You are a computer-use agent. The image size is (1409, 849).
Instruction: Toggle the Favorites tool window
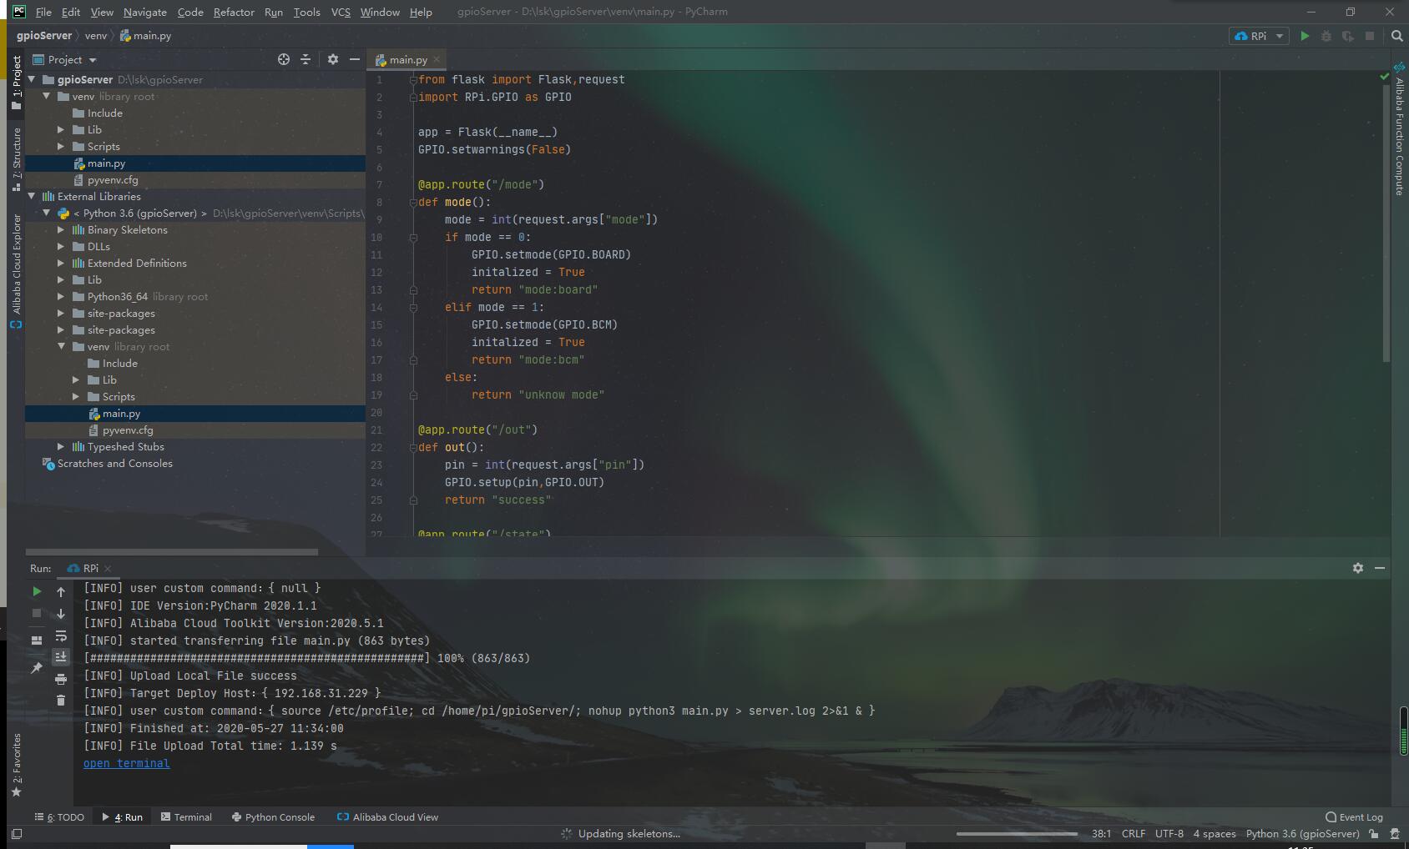coord(16,765)
